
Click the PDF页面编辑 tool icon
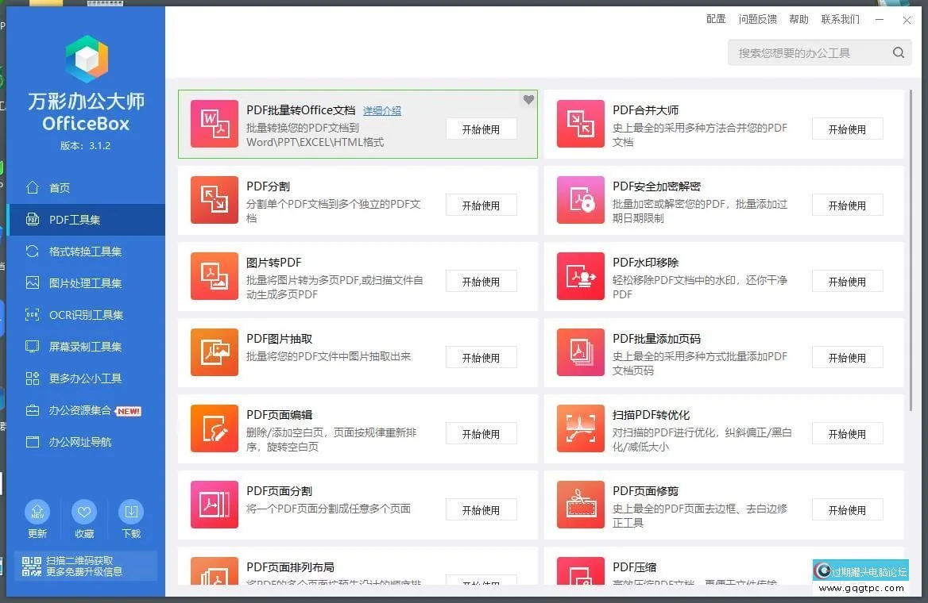tap(214, 428)
